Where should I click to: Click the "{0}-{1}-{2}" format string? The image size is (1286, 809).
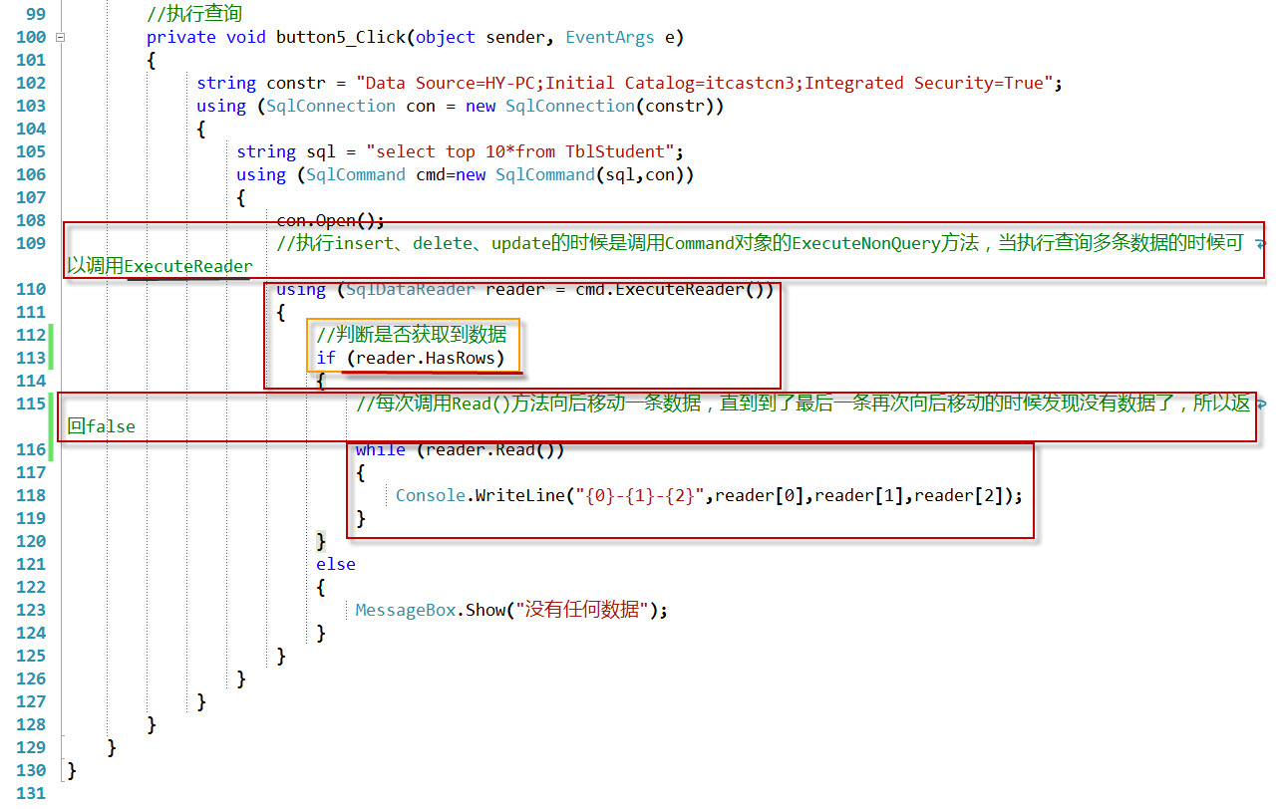pyautogui.click(x=639, y=495)
